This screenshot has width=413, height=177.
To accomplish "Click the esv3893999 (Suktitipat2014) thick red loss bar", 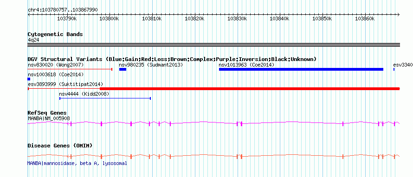I will pyautogui.click(x=250, y=89).
